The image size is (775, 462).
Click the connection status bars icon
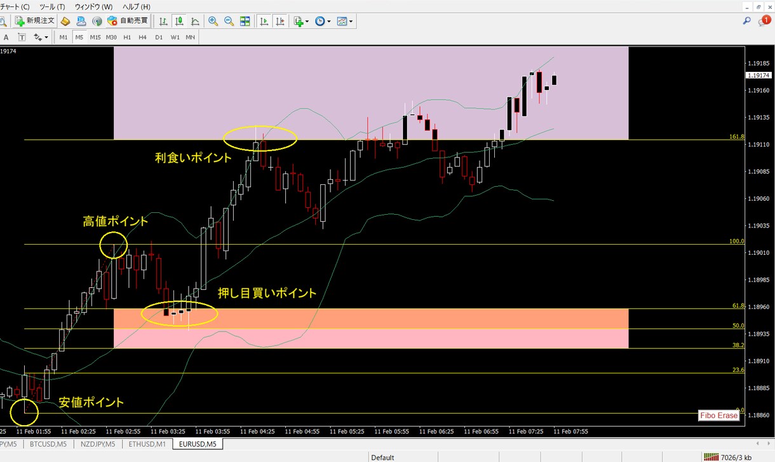click(711, 457)
